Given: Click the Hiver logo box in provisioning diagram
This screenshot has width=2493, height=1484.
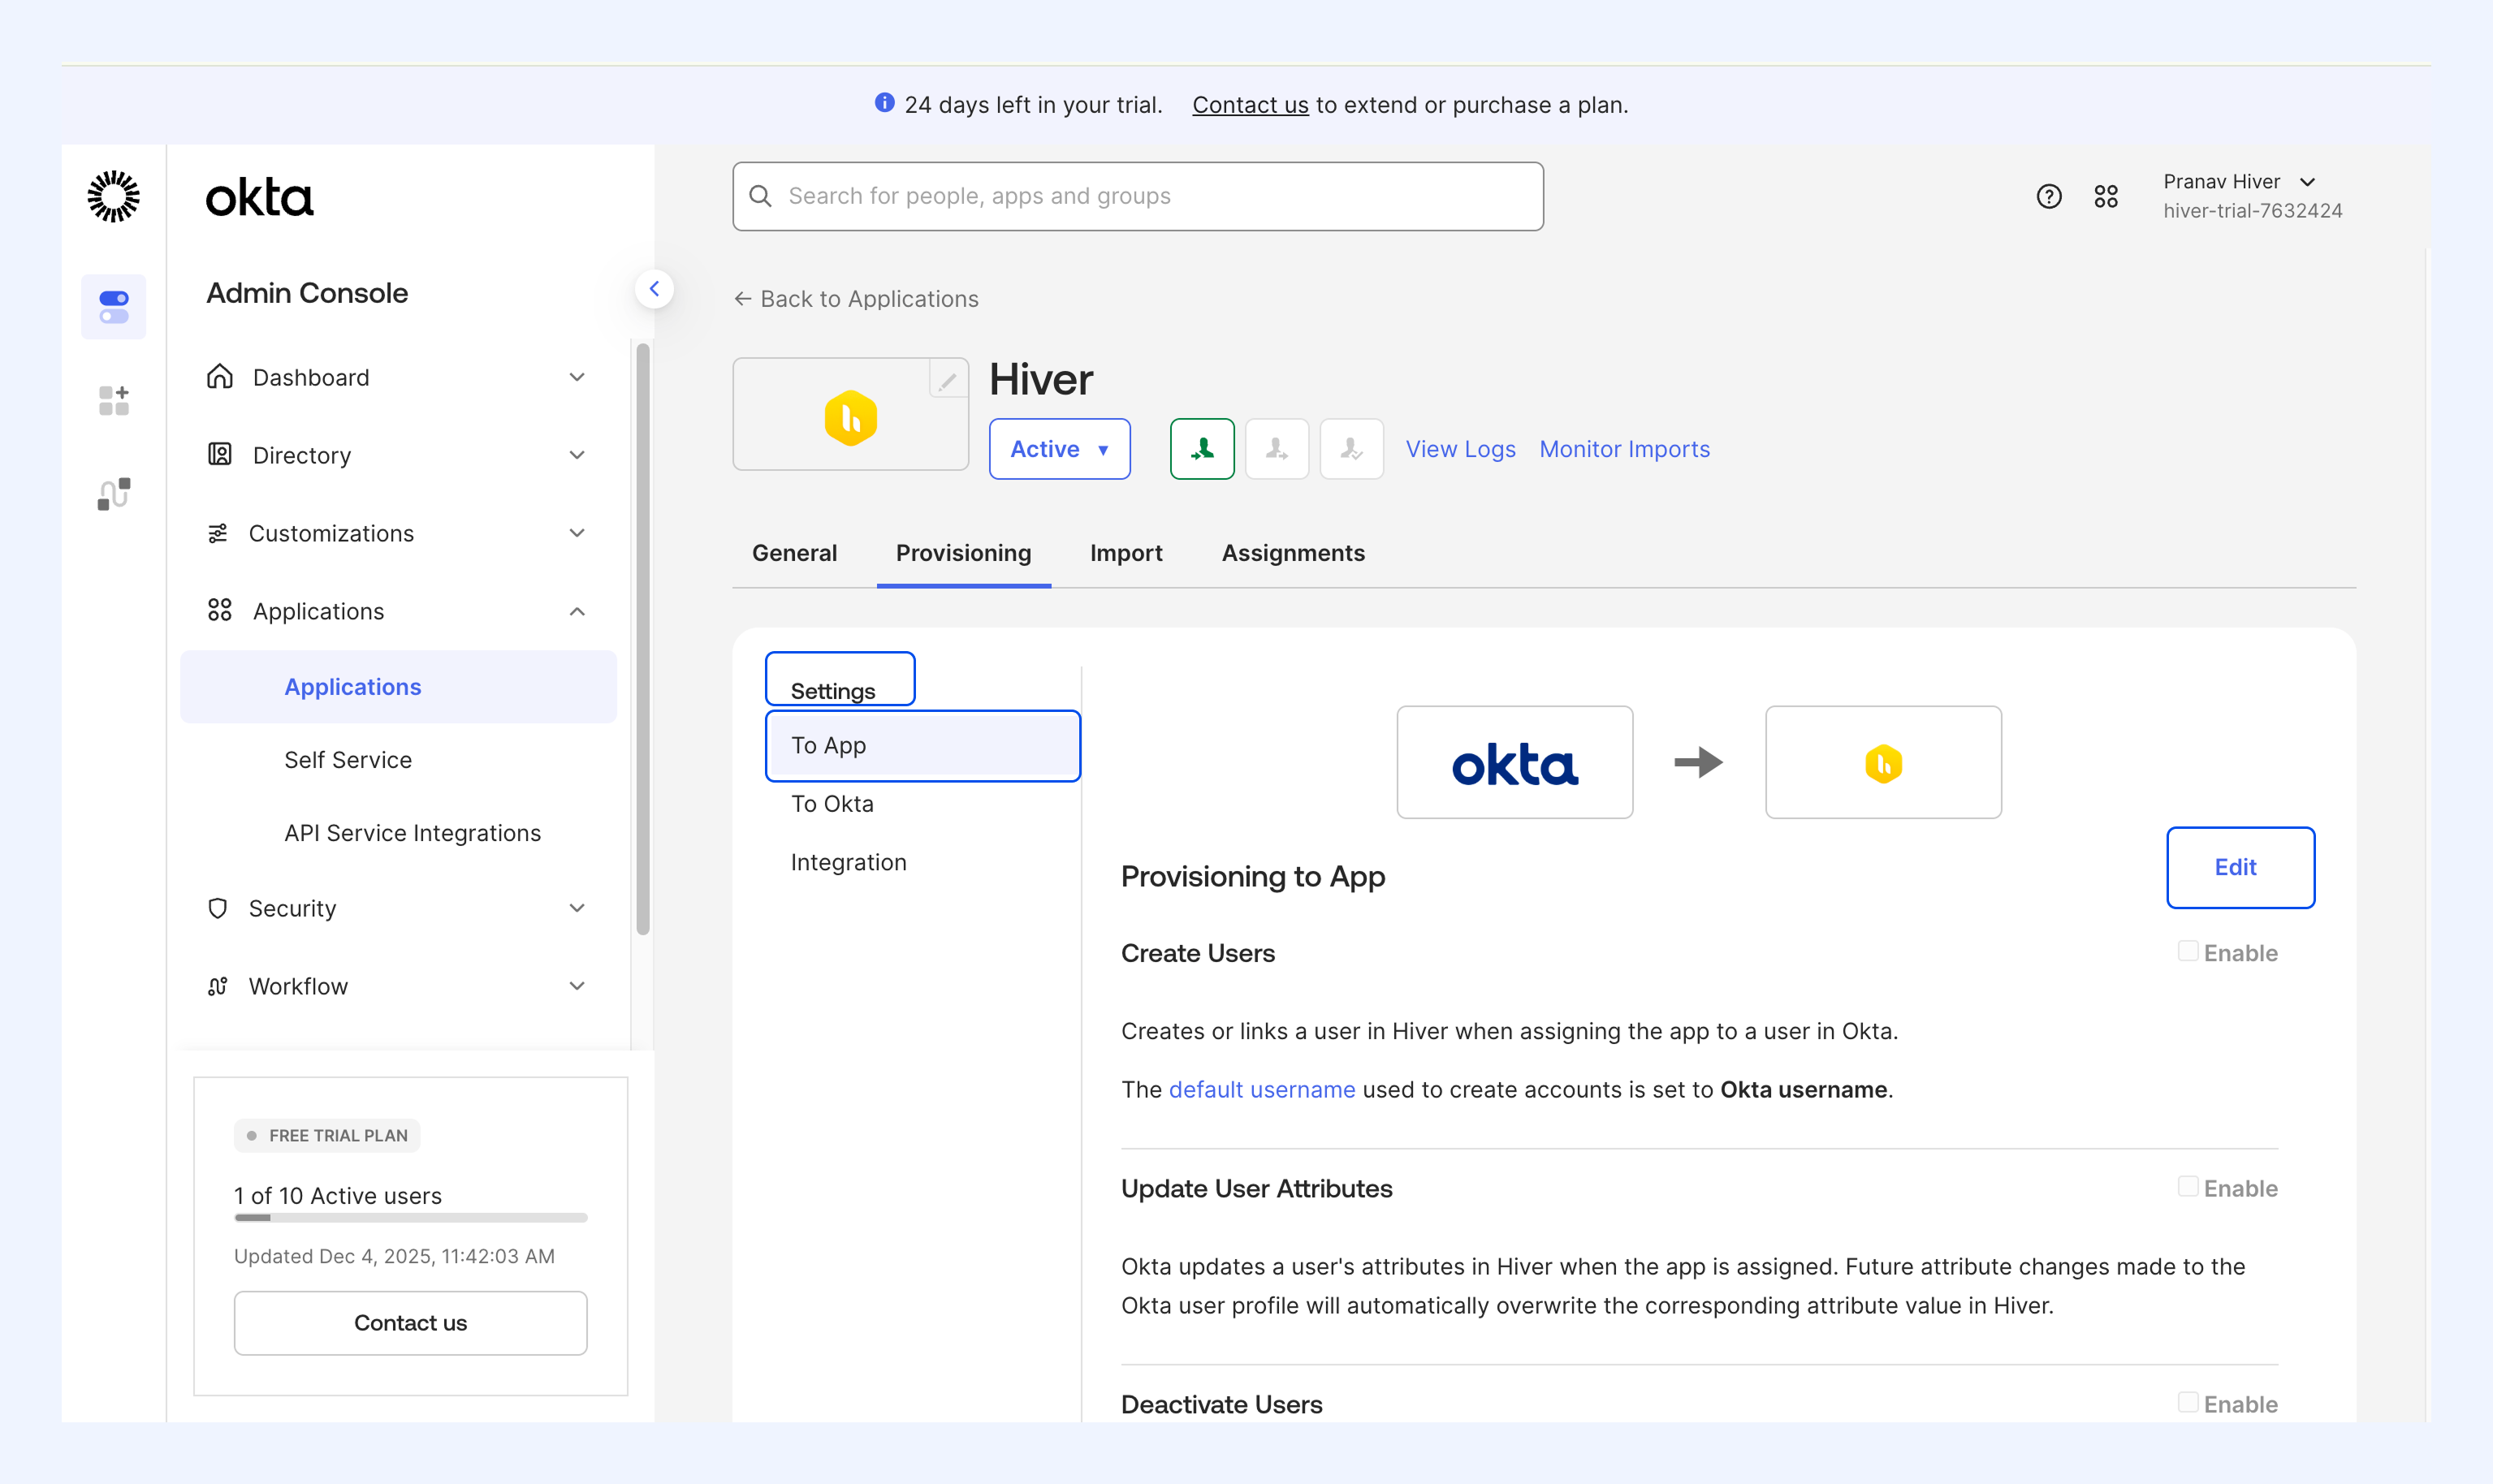Looking at the screenshot, I should [1884, 763].
